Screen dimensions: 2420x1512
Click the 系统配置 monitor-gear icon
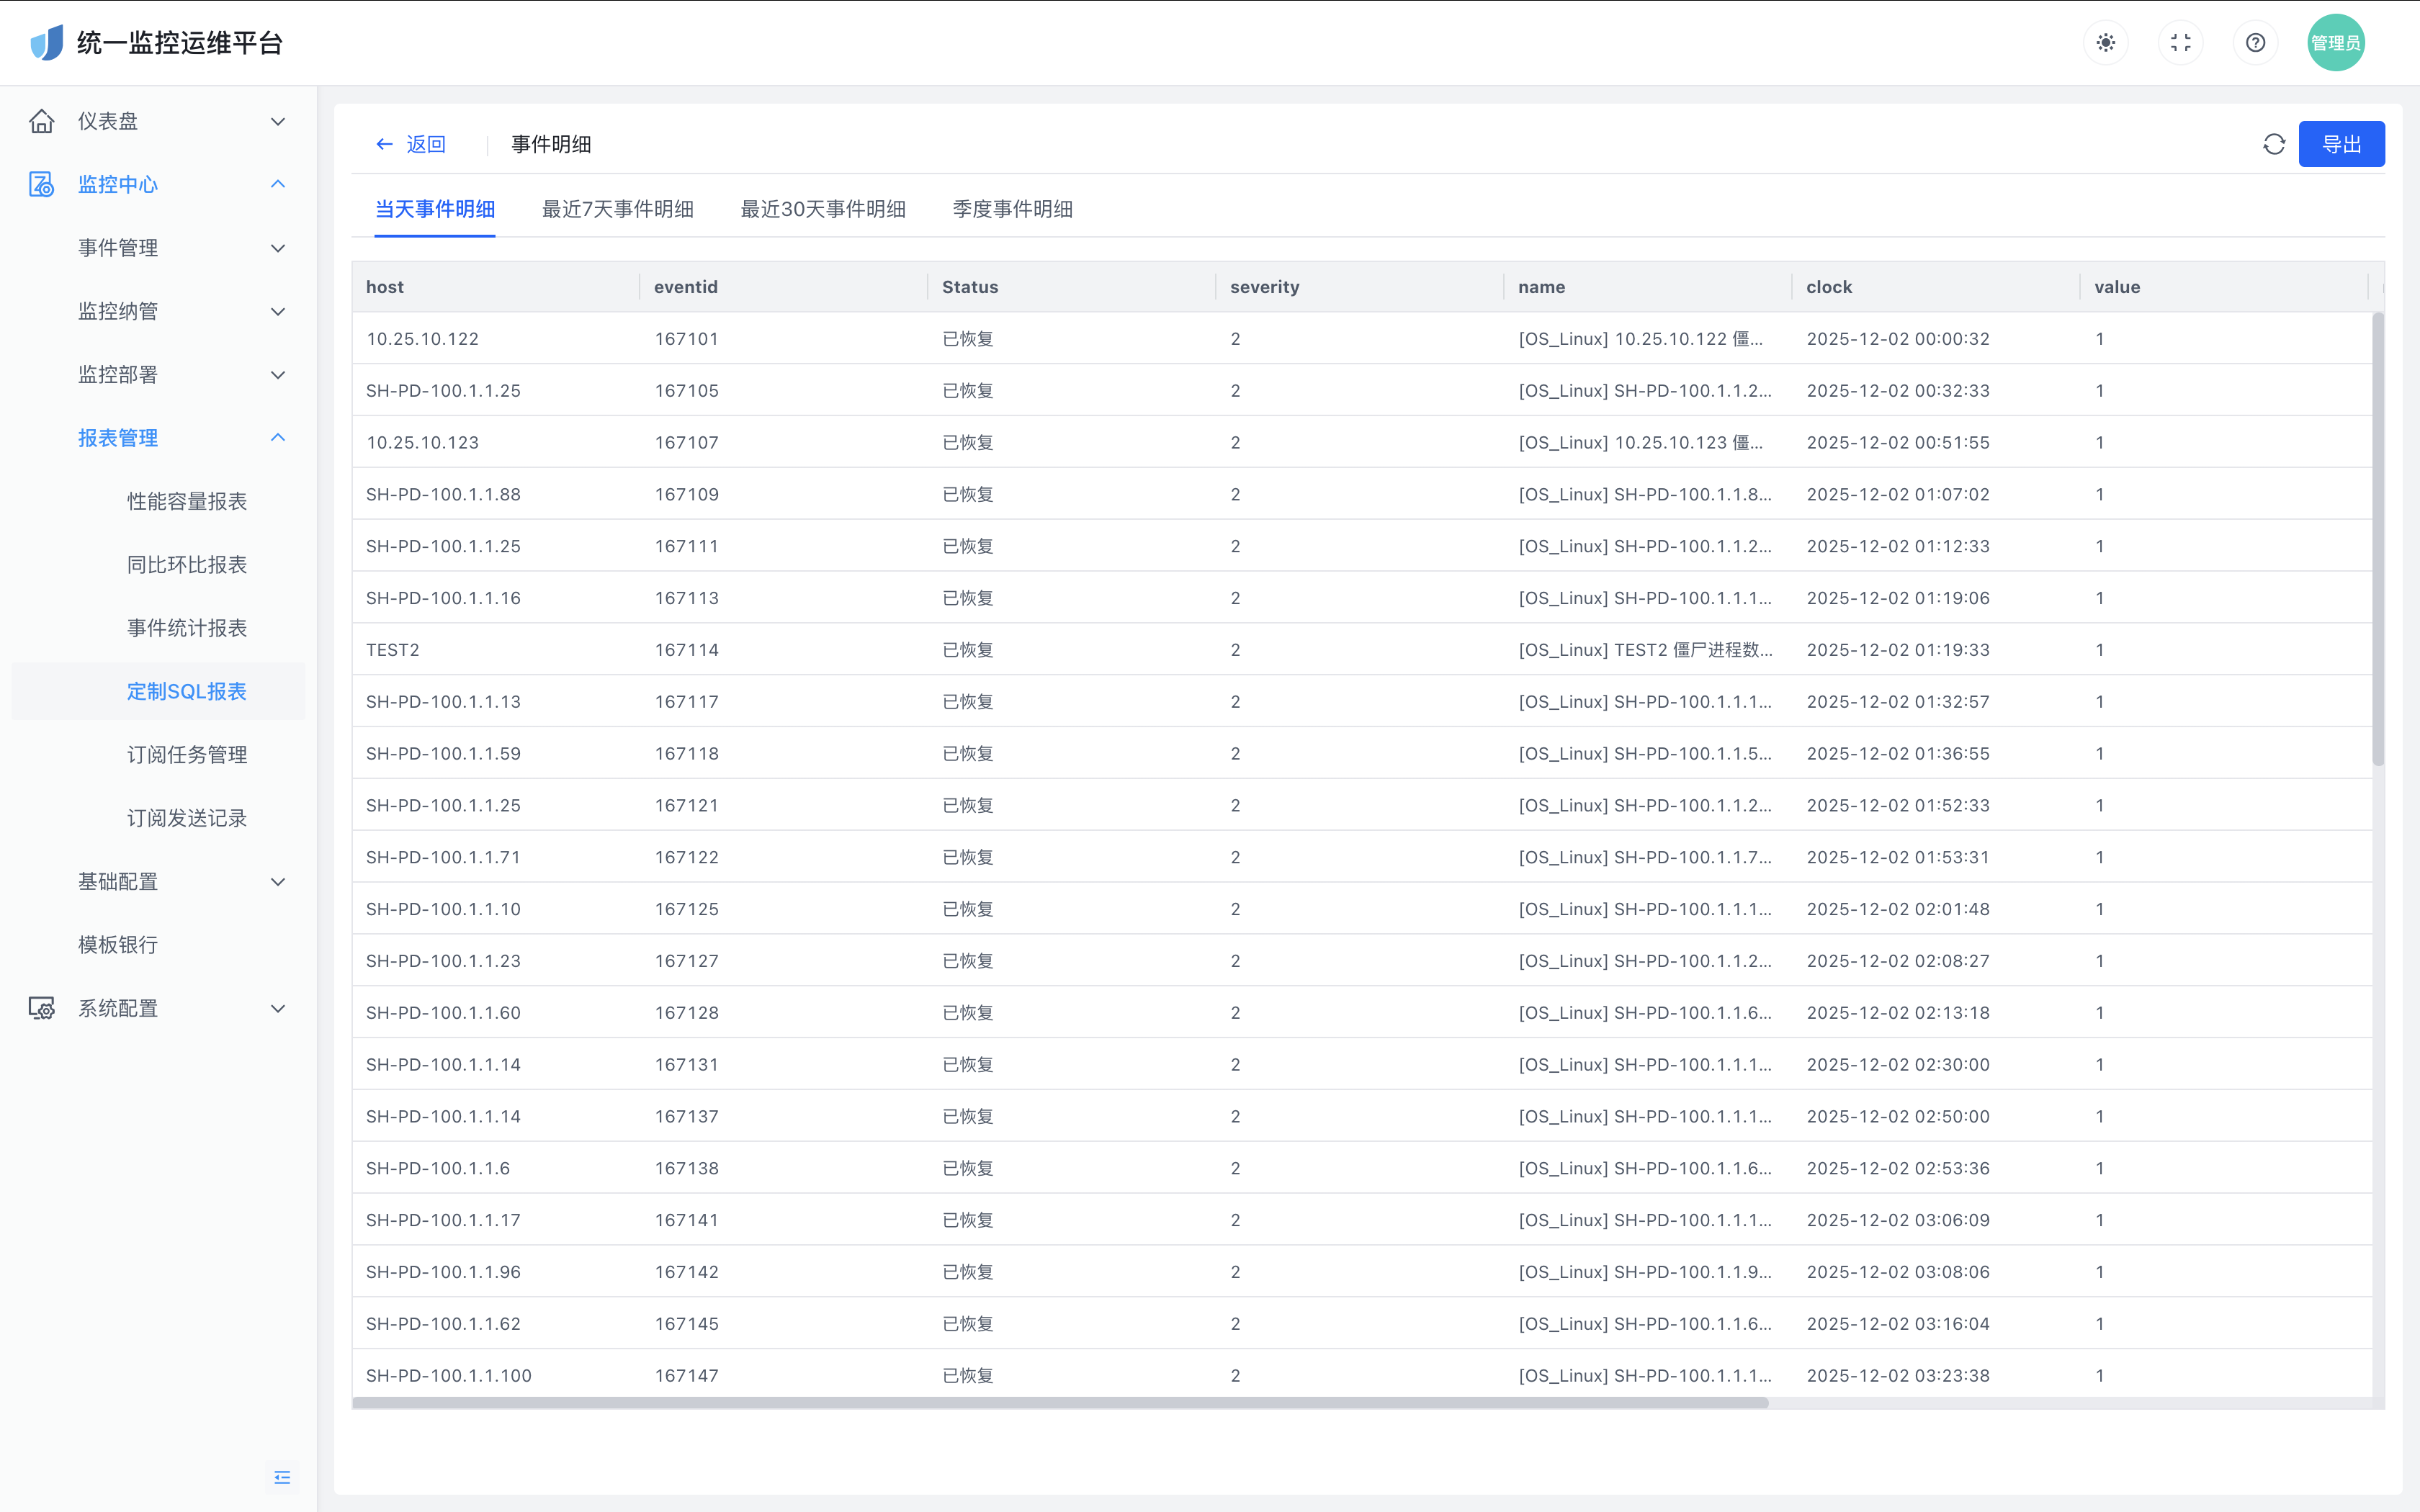coord(42,1008)
